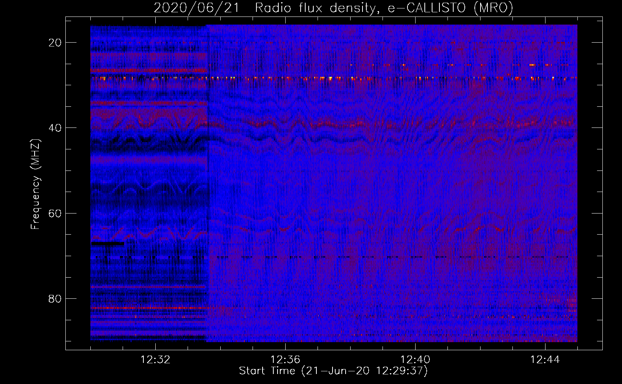
Task: Click the '20' frequency tick label
Action: coord(55,43)
